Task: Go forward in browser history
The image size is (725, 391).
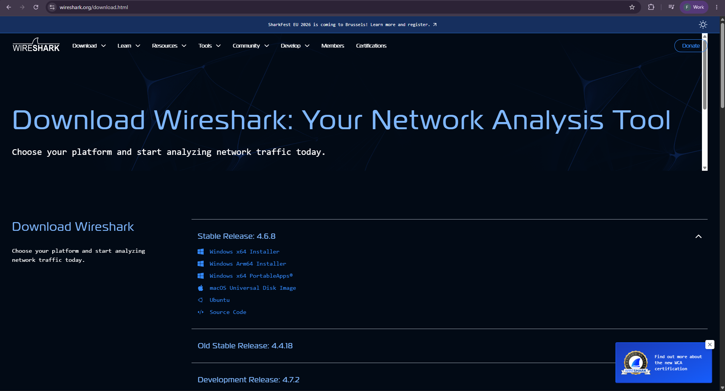Action: (x=22, y=7)
